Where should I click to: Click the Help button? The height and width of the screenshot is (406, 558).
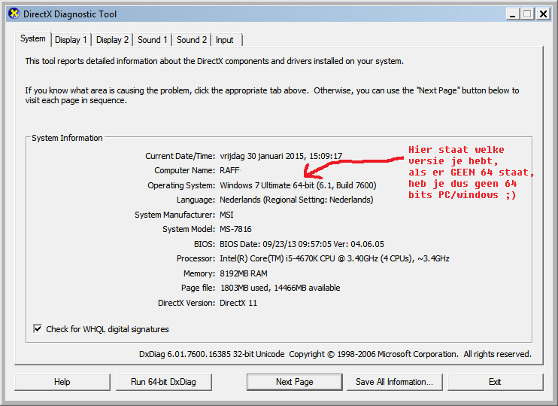pos(62,382)
